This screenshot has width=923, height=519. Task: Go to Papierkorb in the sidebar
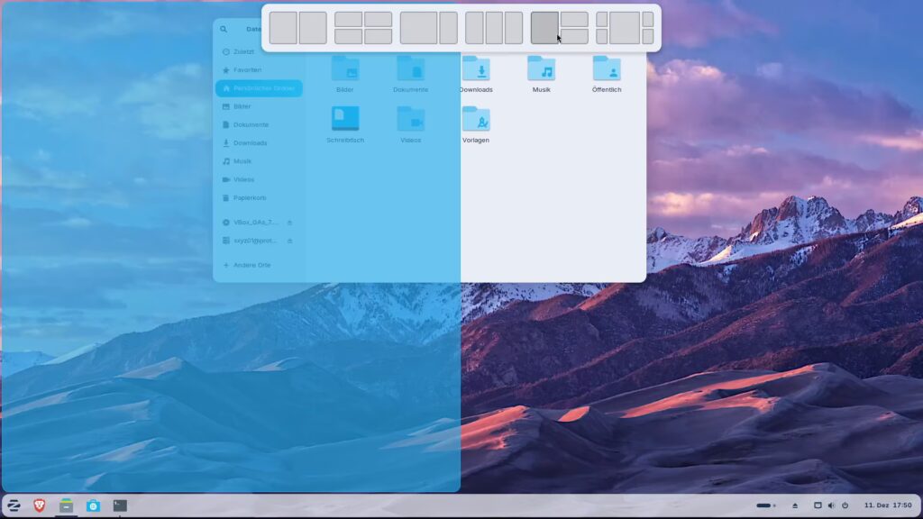(x=249, y=197)
